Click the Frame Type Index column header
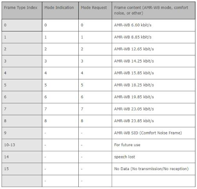This screenshot has width=197, height=189. click(22, 11)
